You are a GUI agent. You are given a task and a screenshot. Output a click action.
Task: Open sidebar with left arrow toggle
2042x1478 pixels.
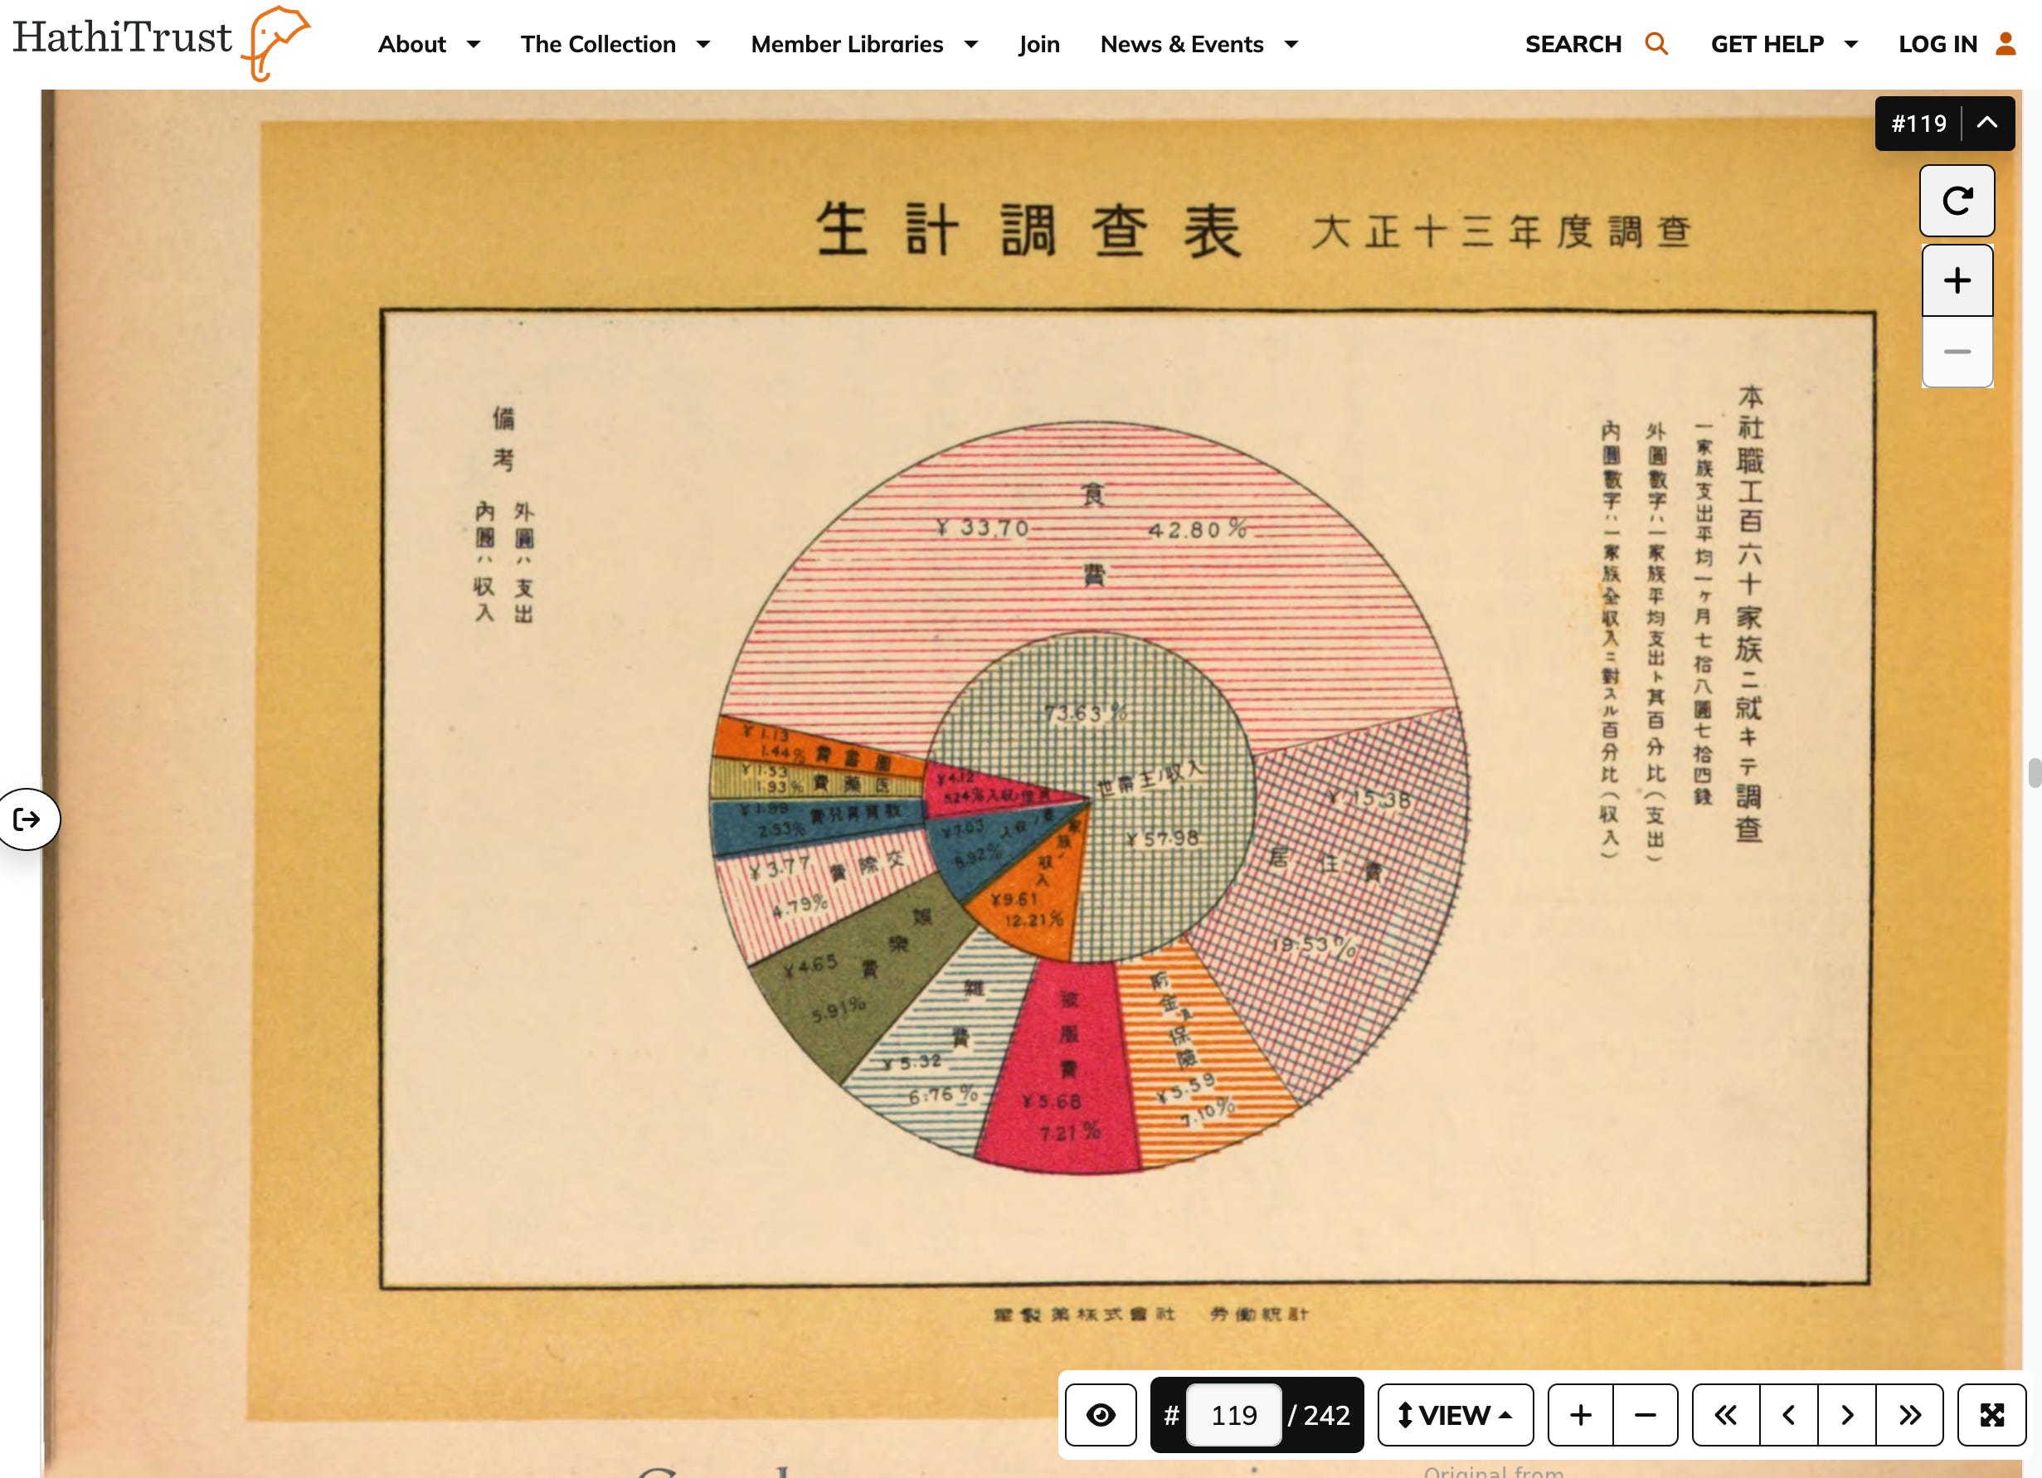point(28,819)
